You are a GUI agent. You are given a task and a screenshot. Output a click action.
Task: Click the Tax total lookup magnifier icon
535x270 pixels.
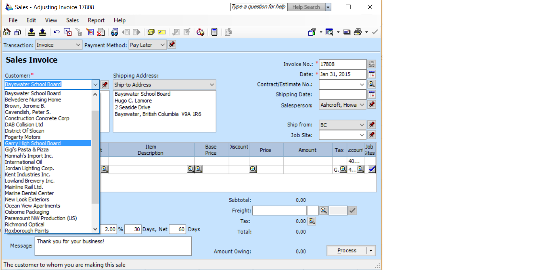click(x=311, y=221)
